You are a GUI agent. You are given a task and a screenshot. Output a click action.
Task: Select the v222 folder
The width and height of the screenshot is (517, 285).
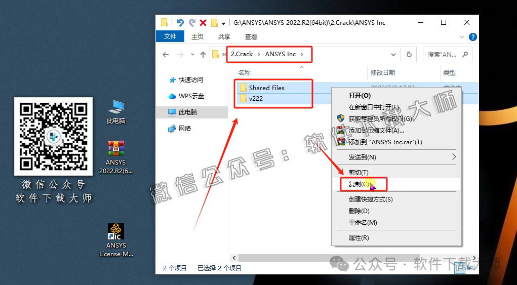tap(256, 98)
